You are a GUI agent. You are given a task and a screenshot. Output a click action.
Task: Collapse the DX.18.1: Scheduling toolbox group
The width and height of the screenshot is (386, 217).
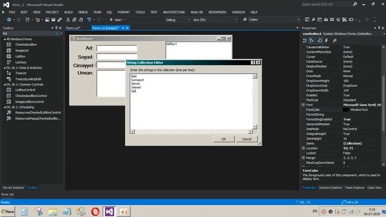[x=4, y=107]
